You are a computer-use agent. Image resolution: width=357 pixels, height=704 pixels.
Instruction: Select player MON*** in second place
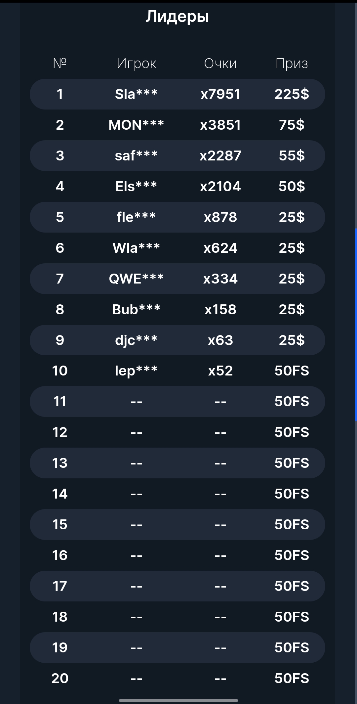click(x=136, y=125)
